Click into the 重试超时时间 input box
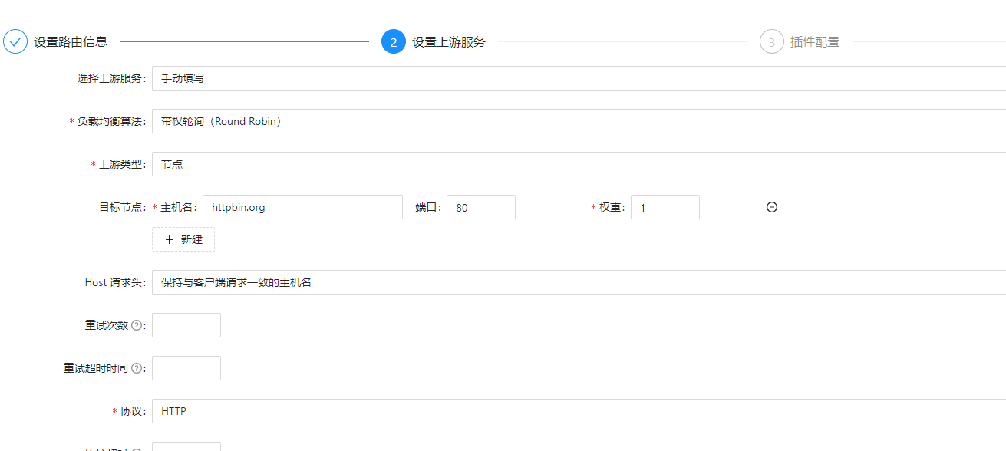 pyautogui.click(x=186, y=368)
